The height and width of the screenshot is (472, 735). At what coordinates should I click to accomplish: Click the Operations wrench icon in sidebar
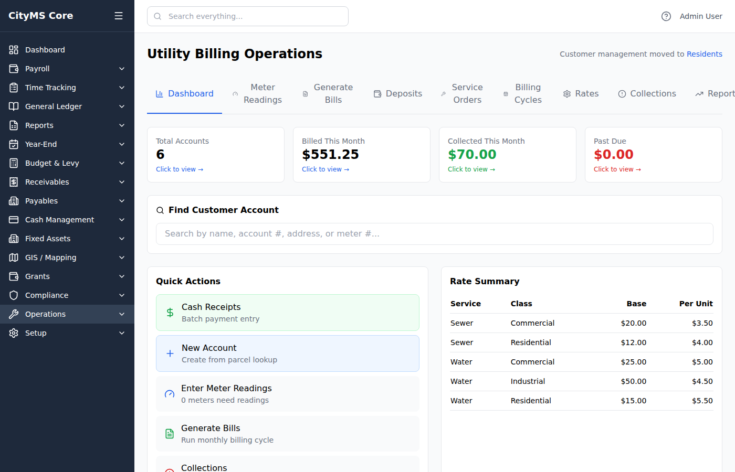coord(13,314)
